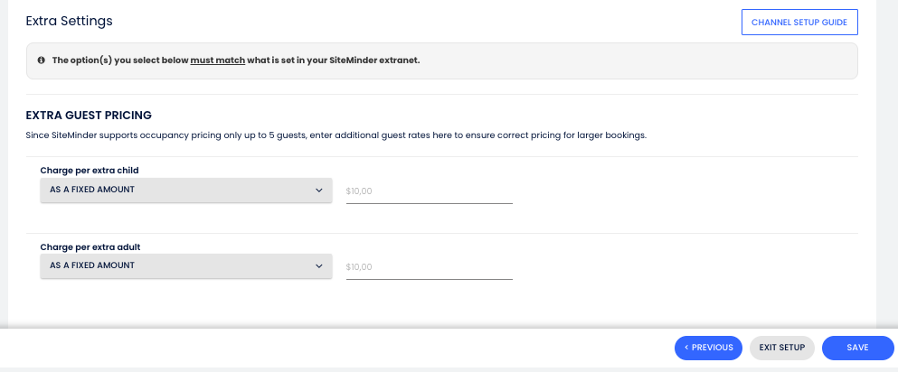This screenshot has height=372, width=898.
Task: Open the Channel Setup Guide
Action: 799,22
